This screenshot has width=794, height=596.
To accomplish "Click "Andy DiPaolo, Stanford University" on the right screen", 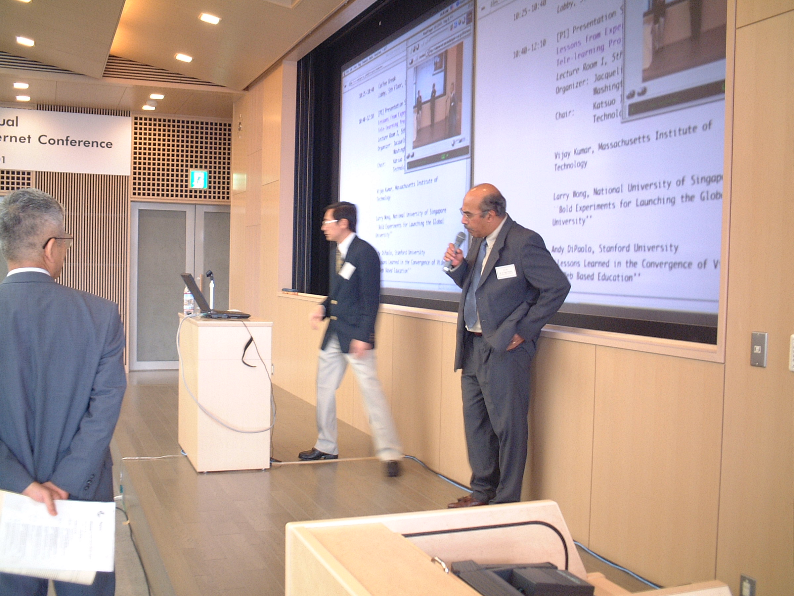I will click(x=615, y=248).
